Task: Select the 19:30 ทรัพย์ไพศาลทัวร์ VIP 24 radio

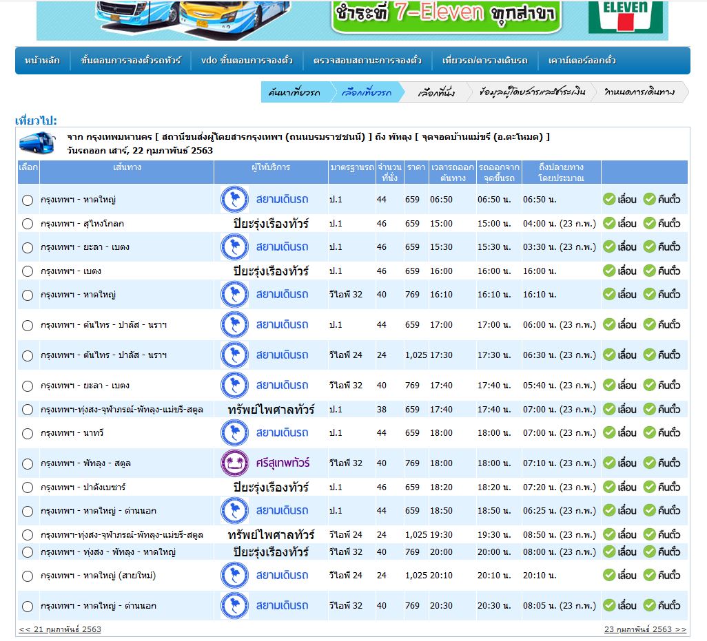Action: click(x=28, y=535)
